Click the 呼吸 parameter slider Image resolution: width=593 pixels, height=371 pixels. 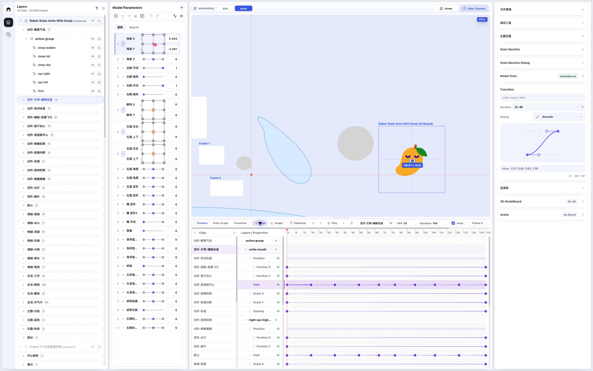tap(153, 266)
